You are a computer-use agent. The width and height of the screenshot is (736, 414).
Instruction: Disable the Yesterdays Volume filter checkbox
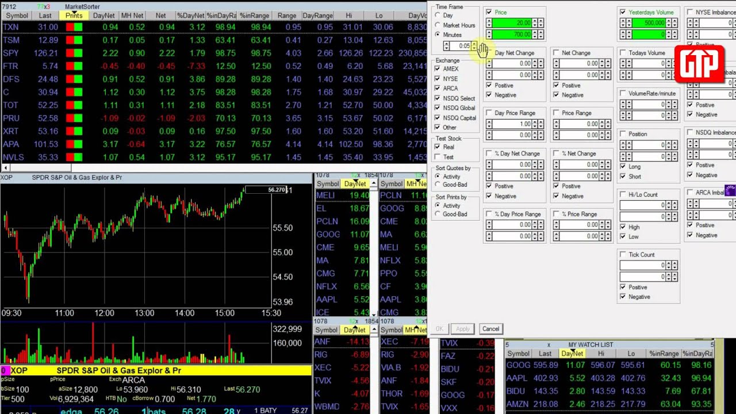pyautogui.click(x=623, y=12)
